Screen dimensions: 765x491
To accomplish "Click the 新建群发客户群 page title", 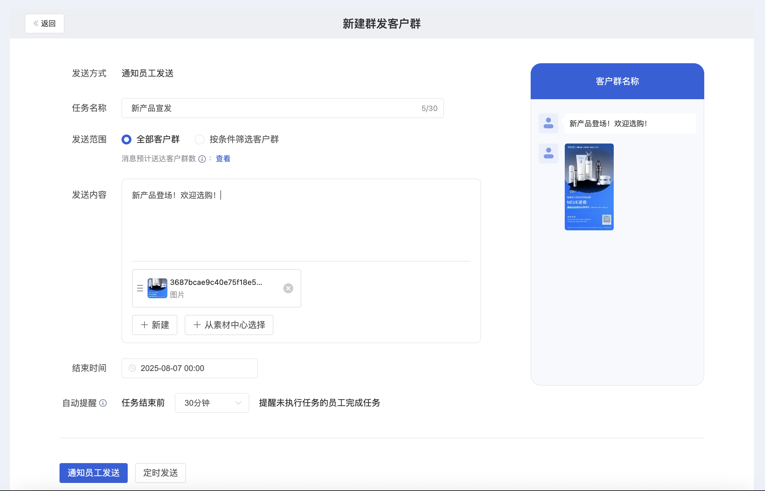I will 382,24.
